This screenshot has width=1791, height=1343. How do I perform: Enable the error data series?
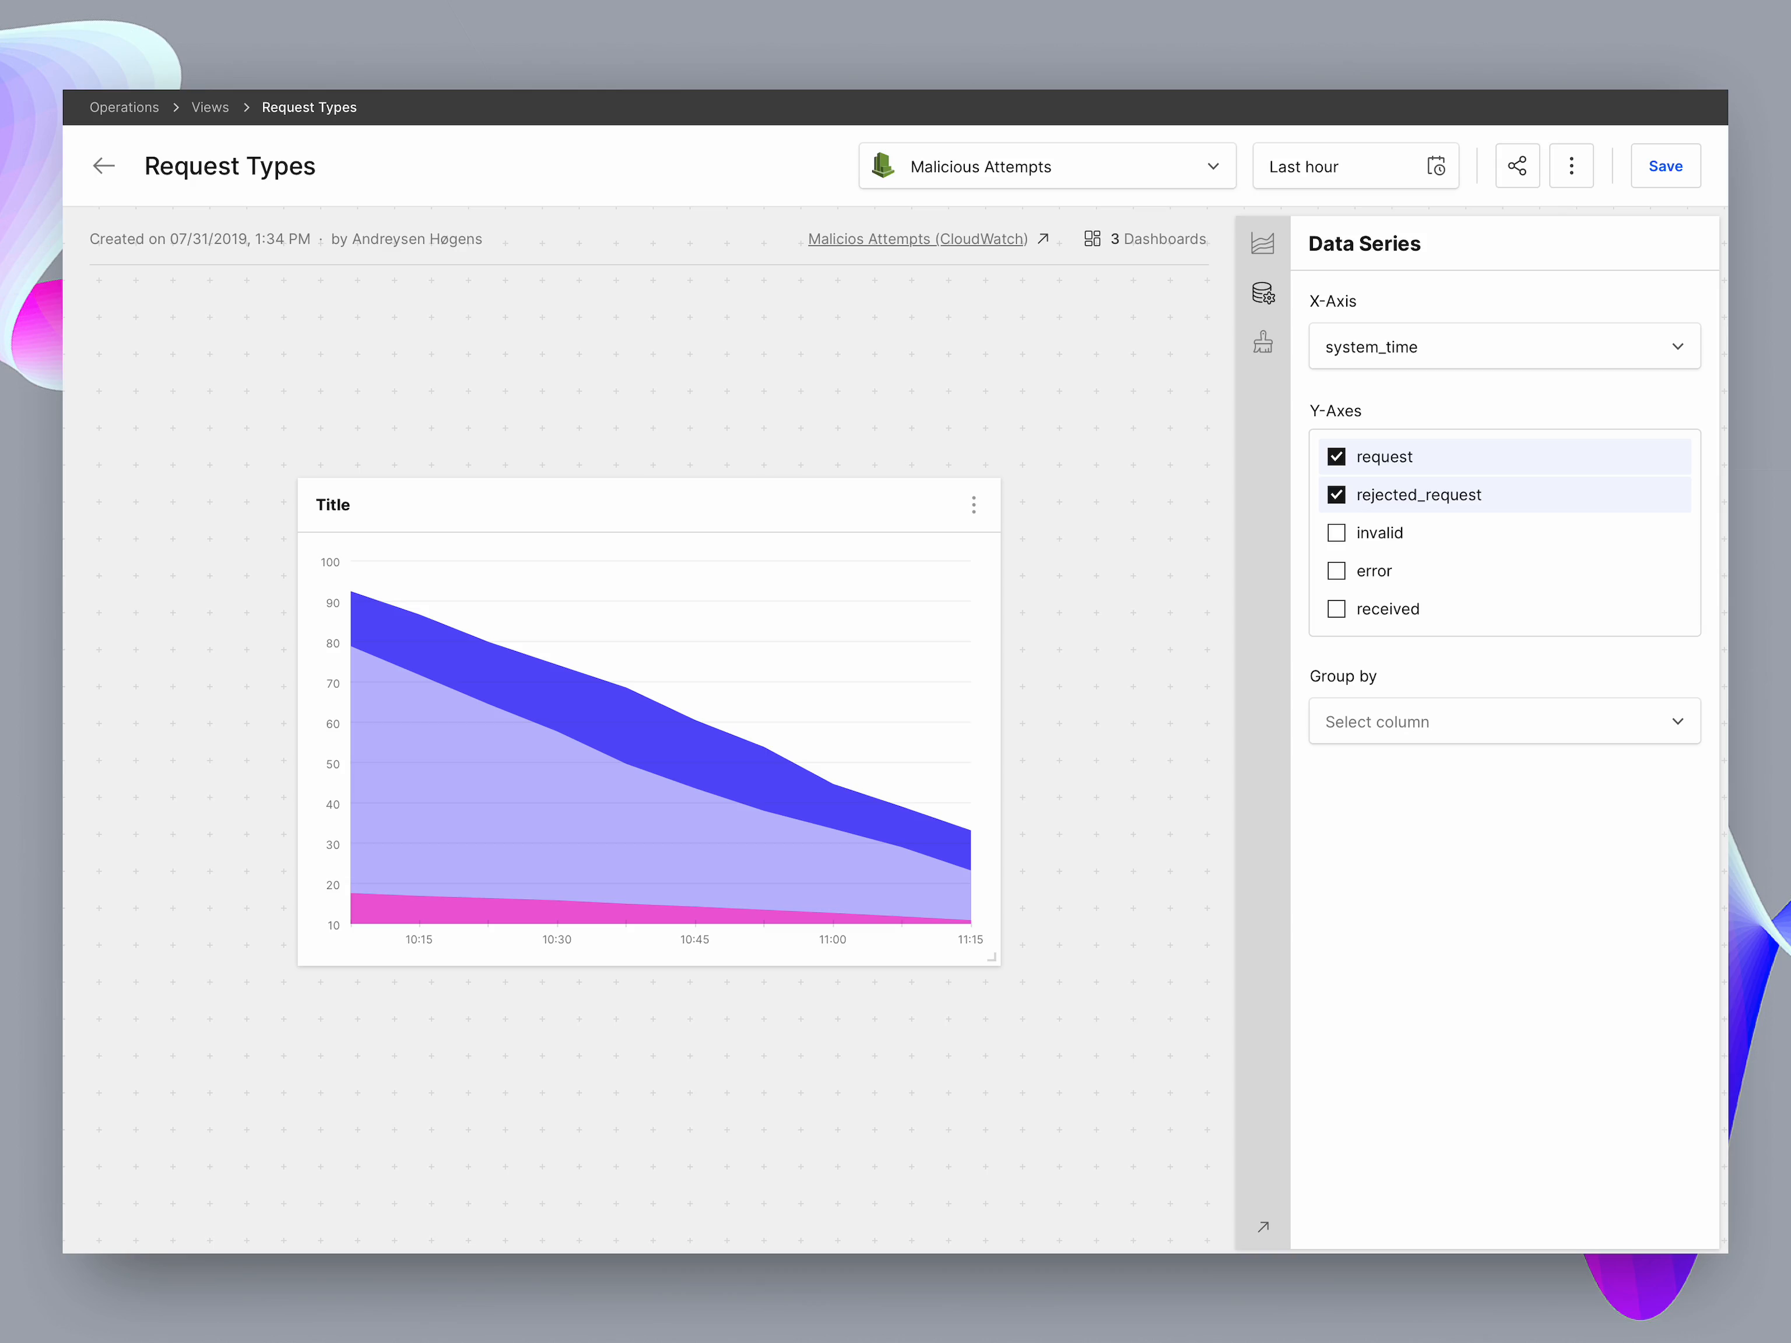pyautogui.click(x=1336, y=570)
